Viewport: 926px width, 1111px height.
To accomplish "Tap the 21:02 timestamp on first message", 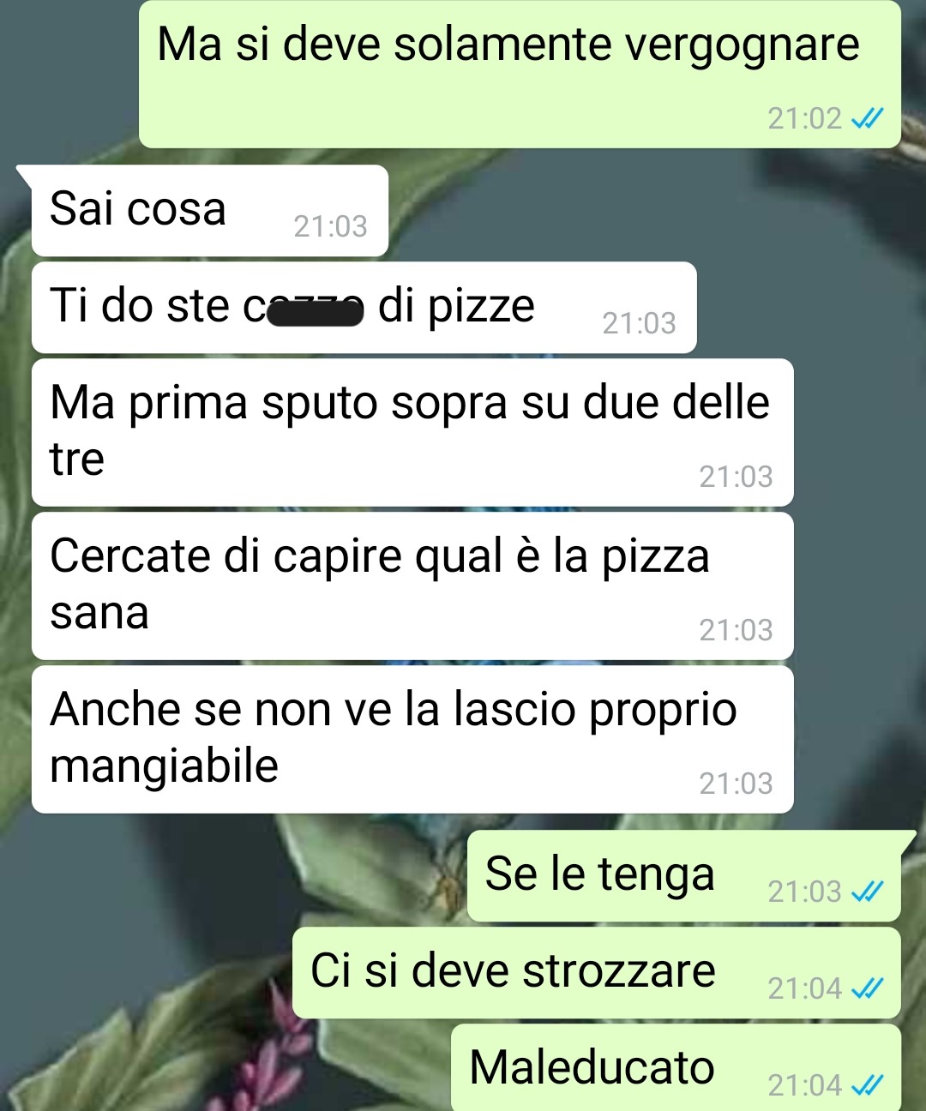I will pos(804,118).
